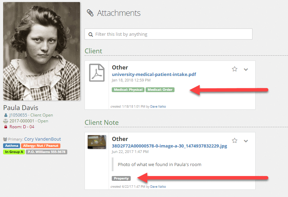Image resolution: width=288 pixels, height=197 pixels.
Task: Select the Medical: Physical tag
Action: (128, 90)
